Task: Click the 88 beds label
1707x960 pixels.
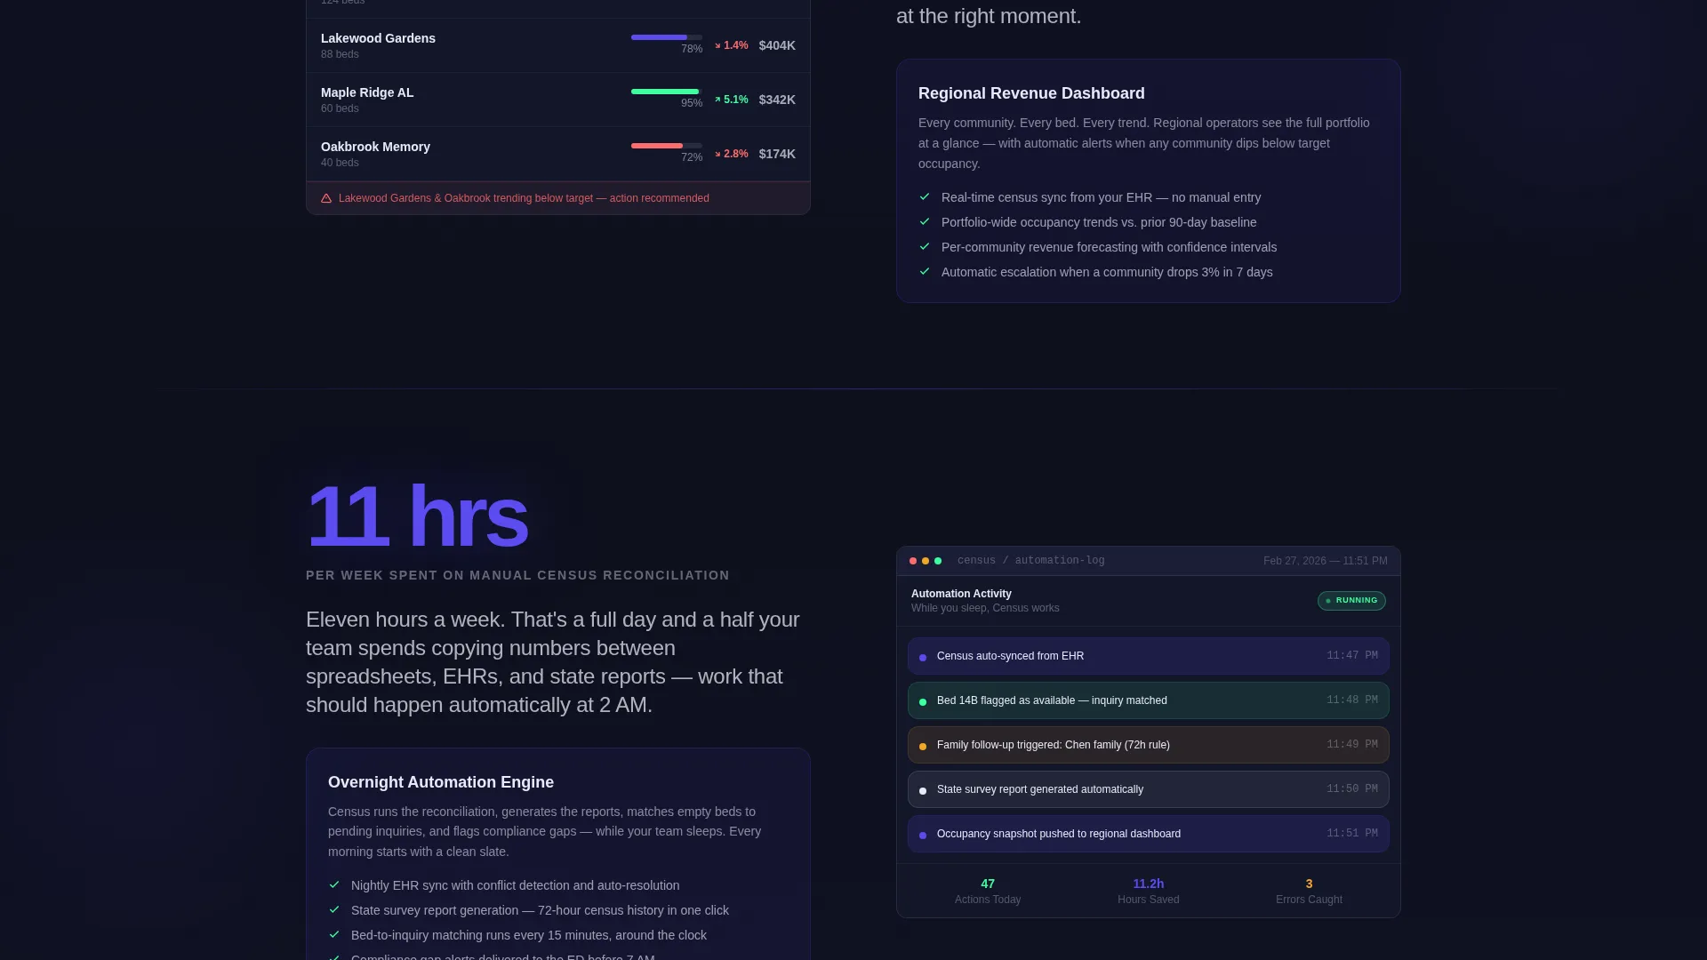Action: coord(340,54)
